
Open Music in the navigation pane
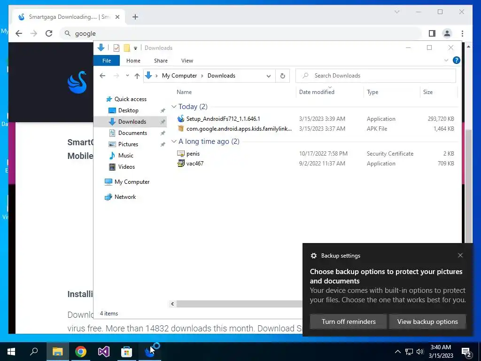pos(125,155)
